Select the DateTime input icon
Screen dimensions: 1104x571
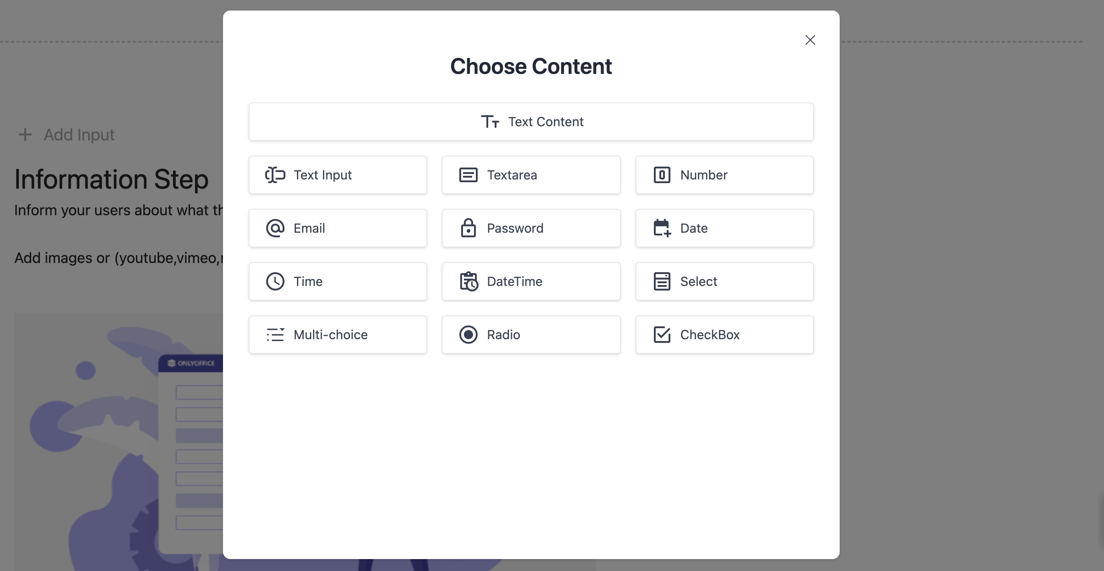pos(468,281)
